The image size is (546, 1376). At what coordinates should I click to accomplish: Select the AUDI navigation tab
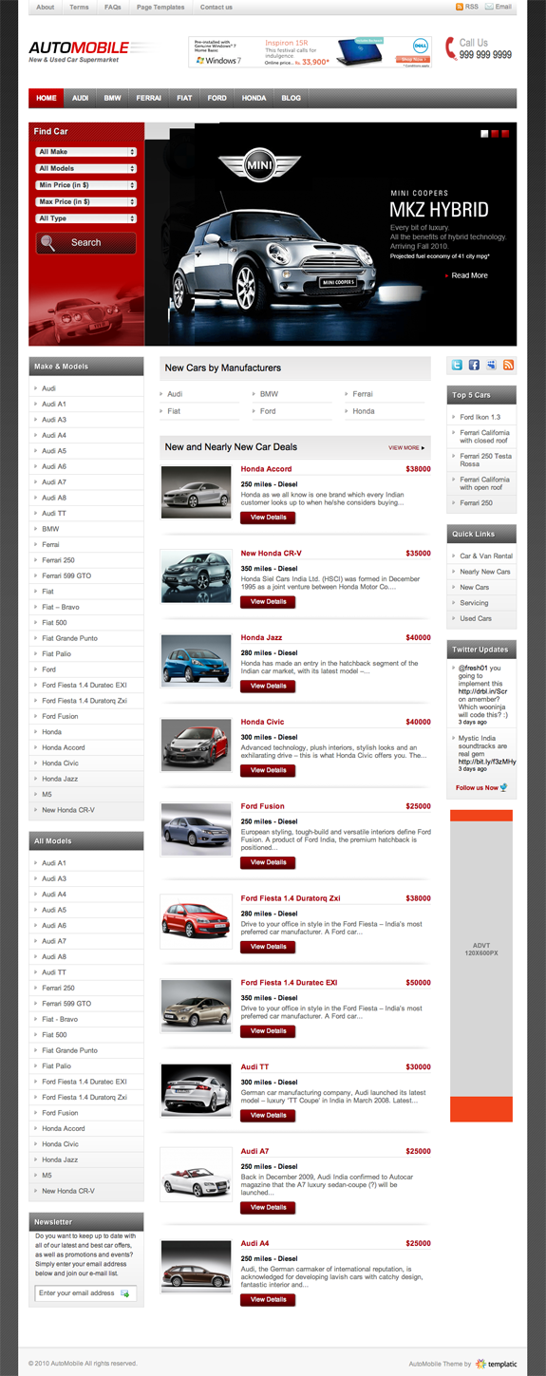[x=81, y=98]
